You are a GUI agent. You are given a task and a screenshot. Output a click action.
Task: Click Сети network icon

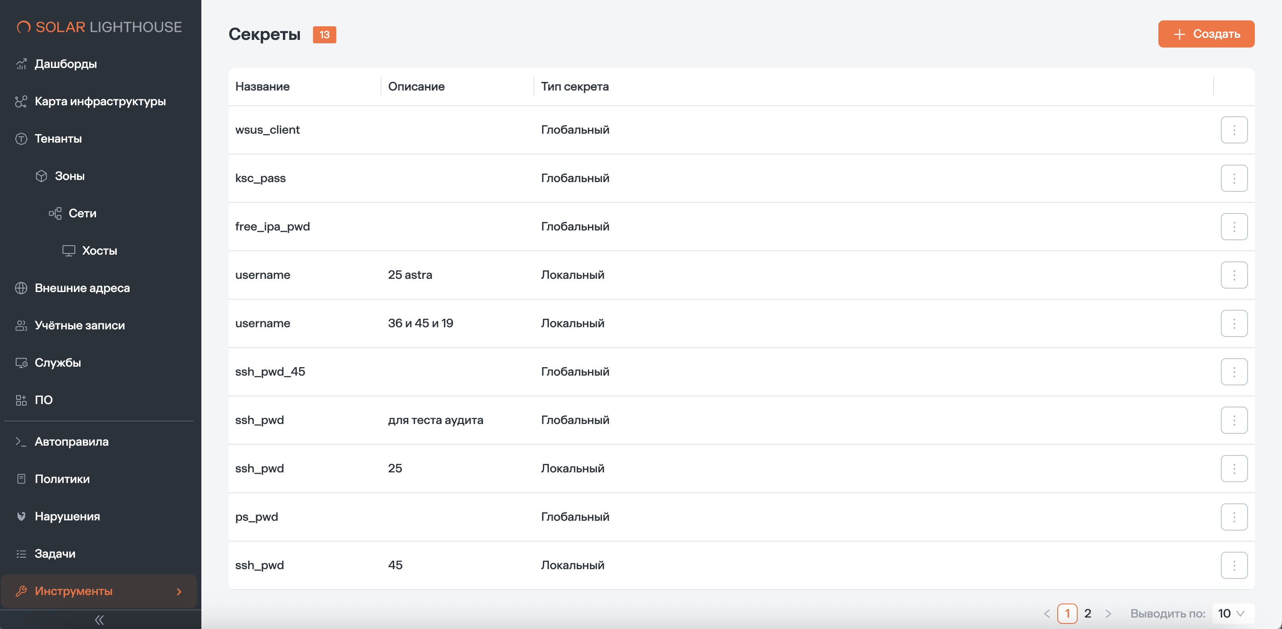point(55,213)
